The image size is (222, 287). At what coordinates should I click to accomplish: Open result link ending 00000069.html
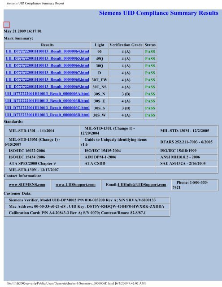tap(47, 87)
